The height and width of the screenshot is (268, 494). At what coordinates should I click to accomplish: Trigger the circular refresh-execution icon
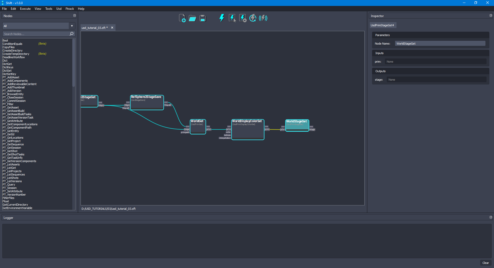click(253, 18)
